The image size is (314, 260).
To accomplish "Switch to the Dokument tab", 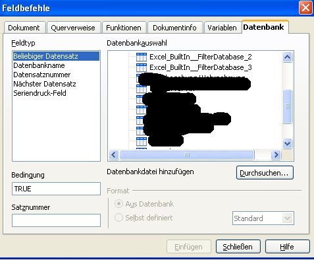I will click(24, 28).
